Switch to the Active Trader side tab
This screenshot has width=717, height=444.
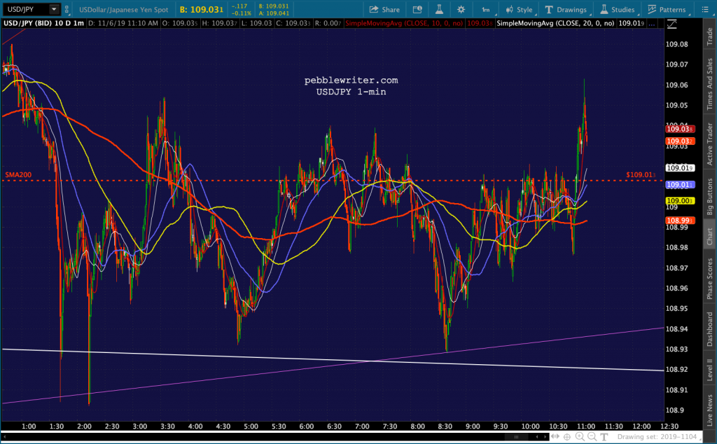(710, 144)
